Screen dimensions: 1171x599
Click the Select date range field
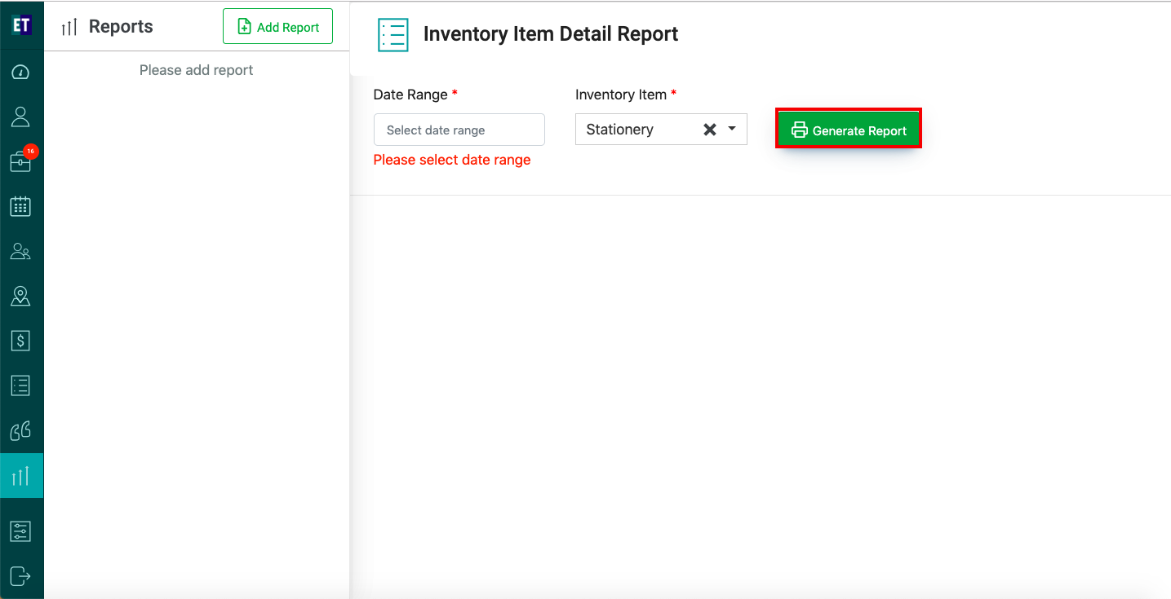pos(459,130)
